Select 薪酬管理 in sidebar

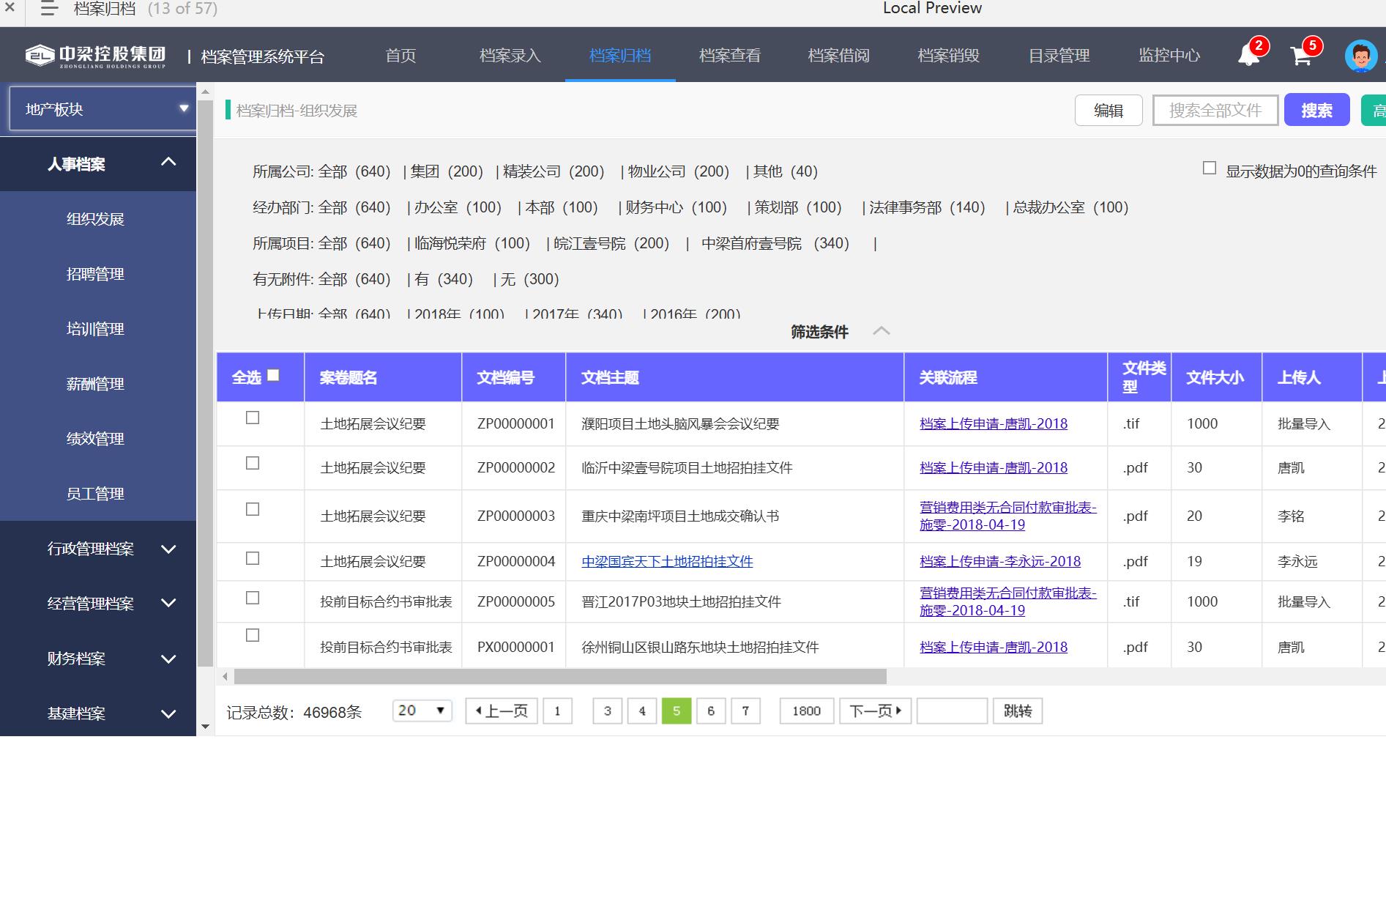point(95,384)
